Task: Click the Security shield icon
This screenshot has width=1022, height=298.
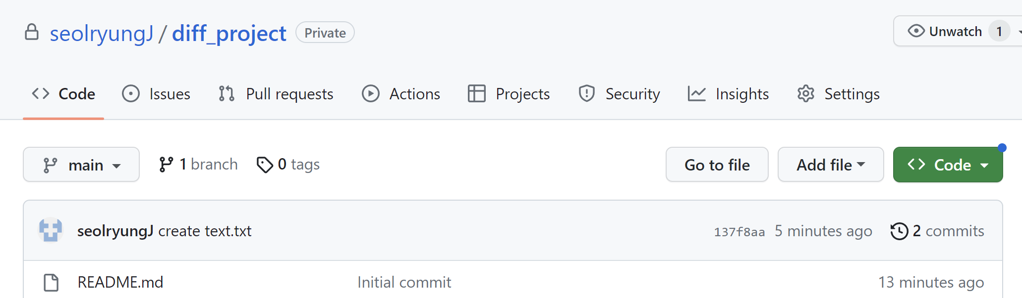Action: 587,93
